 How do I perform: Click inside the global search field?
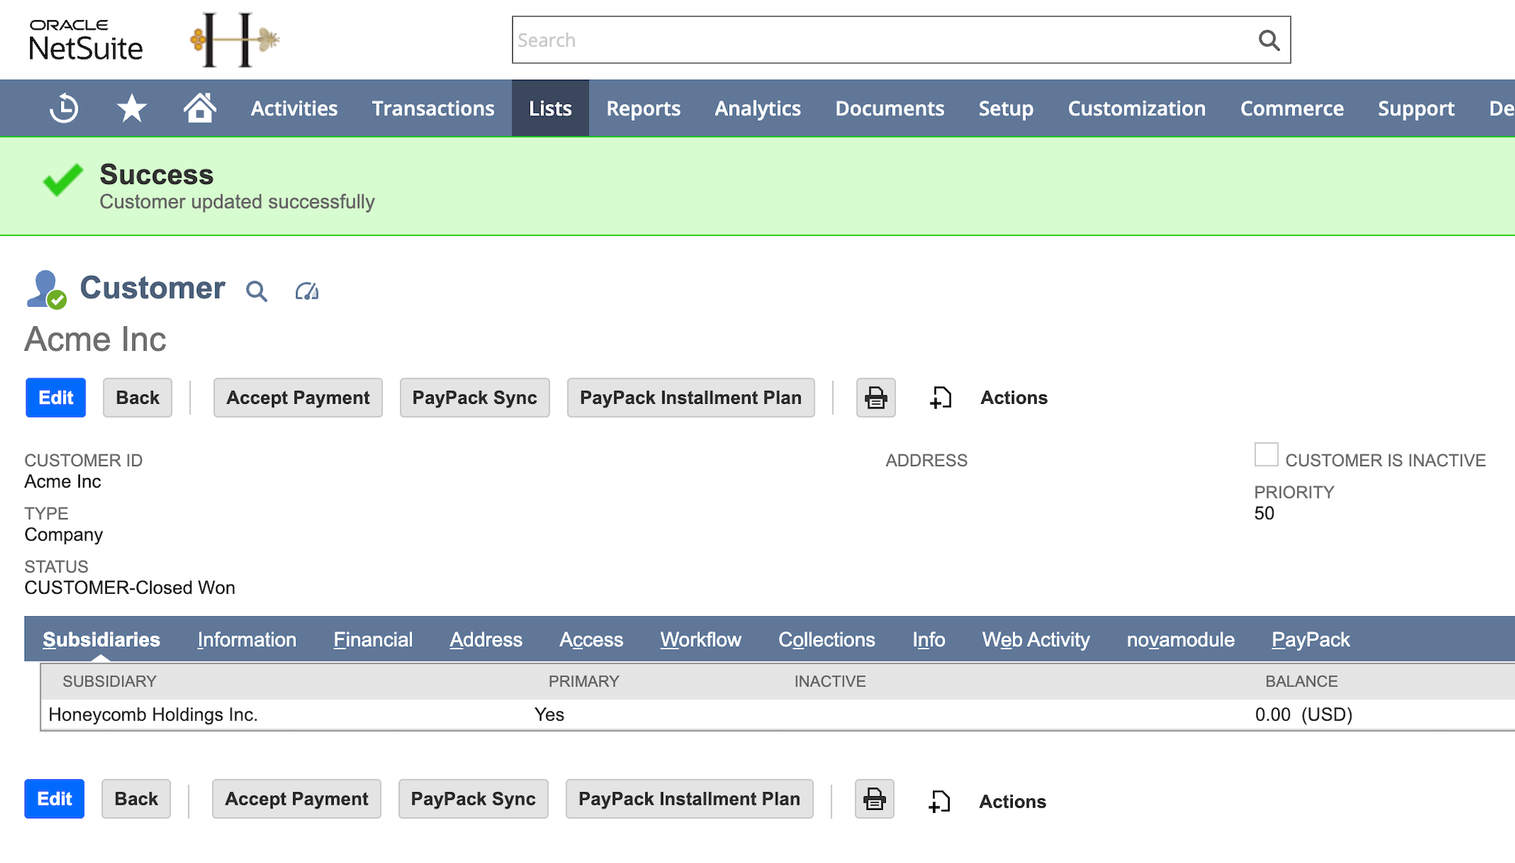pos(846,39)
